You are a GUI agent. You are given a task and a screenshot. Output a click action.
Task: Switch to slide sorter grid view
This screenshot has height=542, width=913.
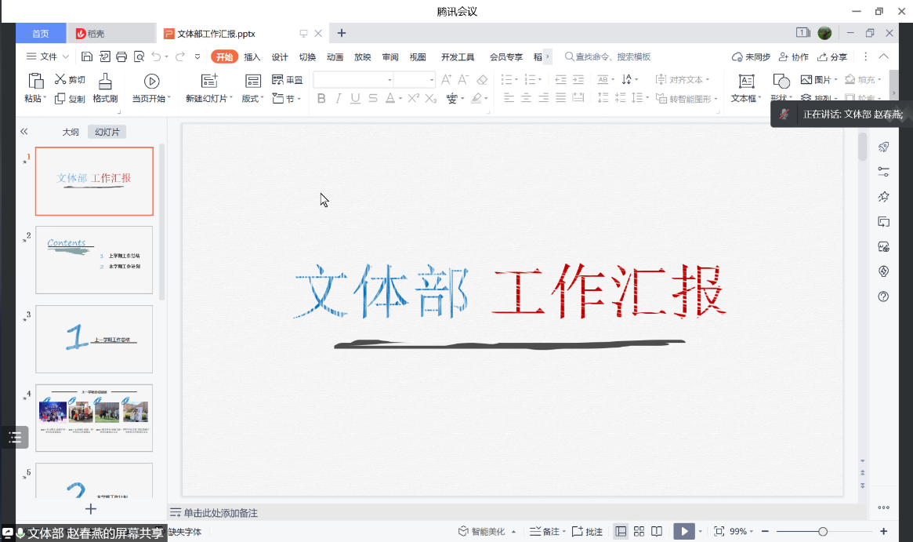(x=639, y=532)
